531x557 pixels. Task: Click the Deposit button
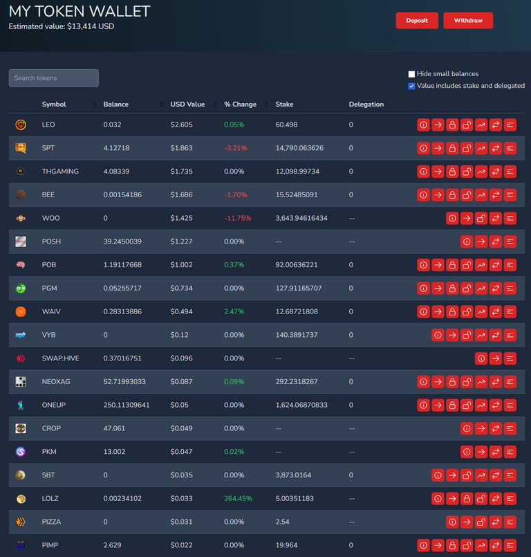coord(417,21)
